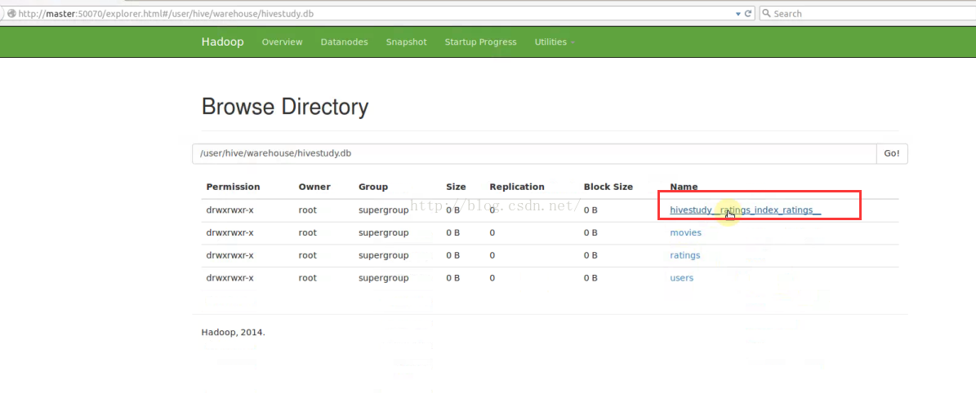Click supergroup in ratings row
The width and height of the screenshot is (976, 393).
(x=383, y=255)
